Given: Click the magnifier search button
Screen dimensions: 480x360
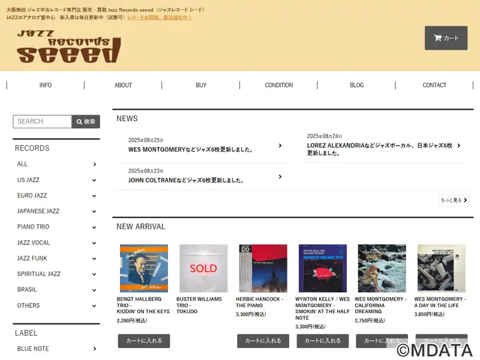Looking at the screenshot, I should pyautogui.click(x=86, y=122).
